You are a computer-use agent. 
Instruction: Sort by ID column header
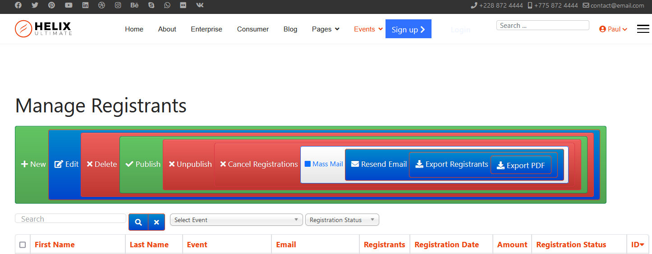point(638,245)
